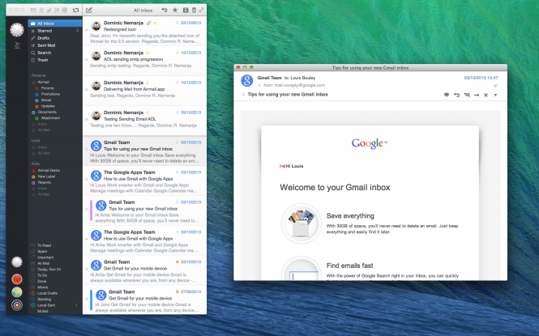Click the attachment paperclip in message window header
This screenshot has width=539, height=336.
pos(495,86)
